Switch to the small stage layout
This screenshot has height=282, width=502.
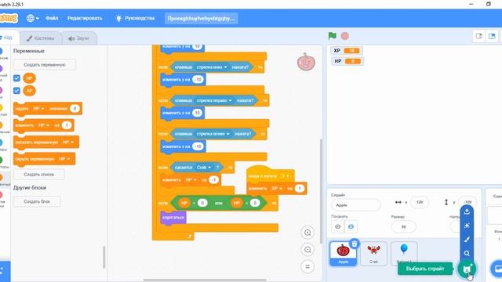point(479,36)
